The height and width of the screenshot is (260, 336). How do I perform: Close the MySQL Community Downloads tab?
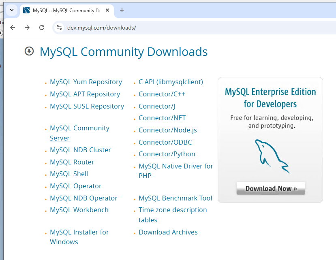point(107,10)
